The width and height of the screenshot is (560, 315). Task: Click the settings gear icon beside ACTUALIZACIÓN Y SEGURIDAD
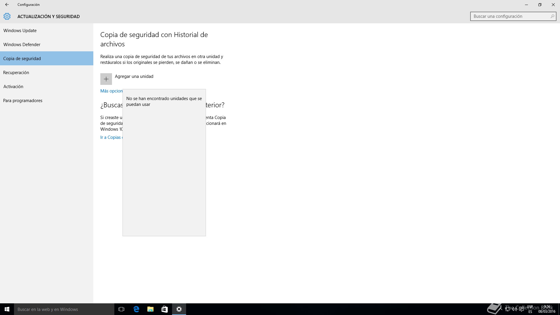point(7,16)
